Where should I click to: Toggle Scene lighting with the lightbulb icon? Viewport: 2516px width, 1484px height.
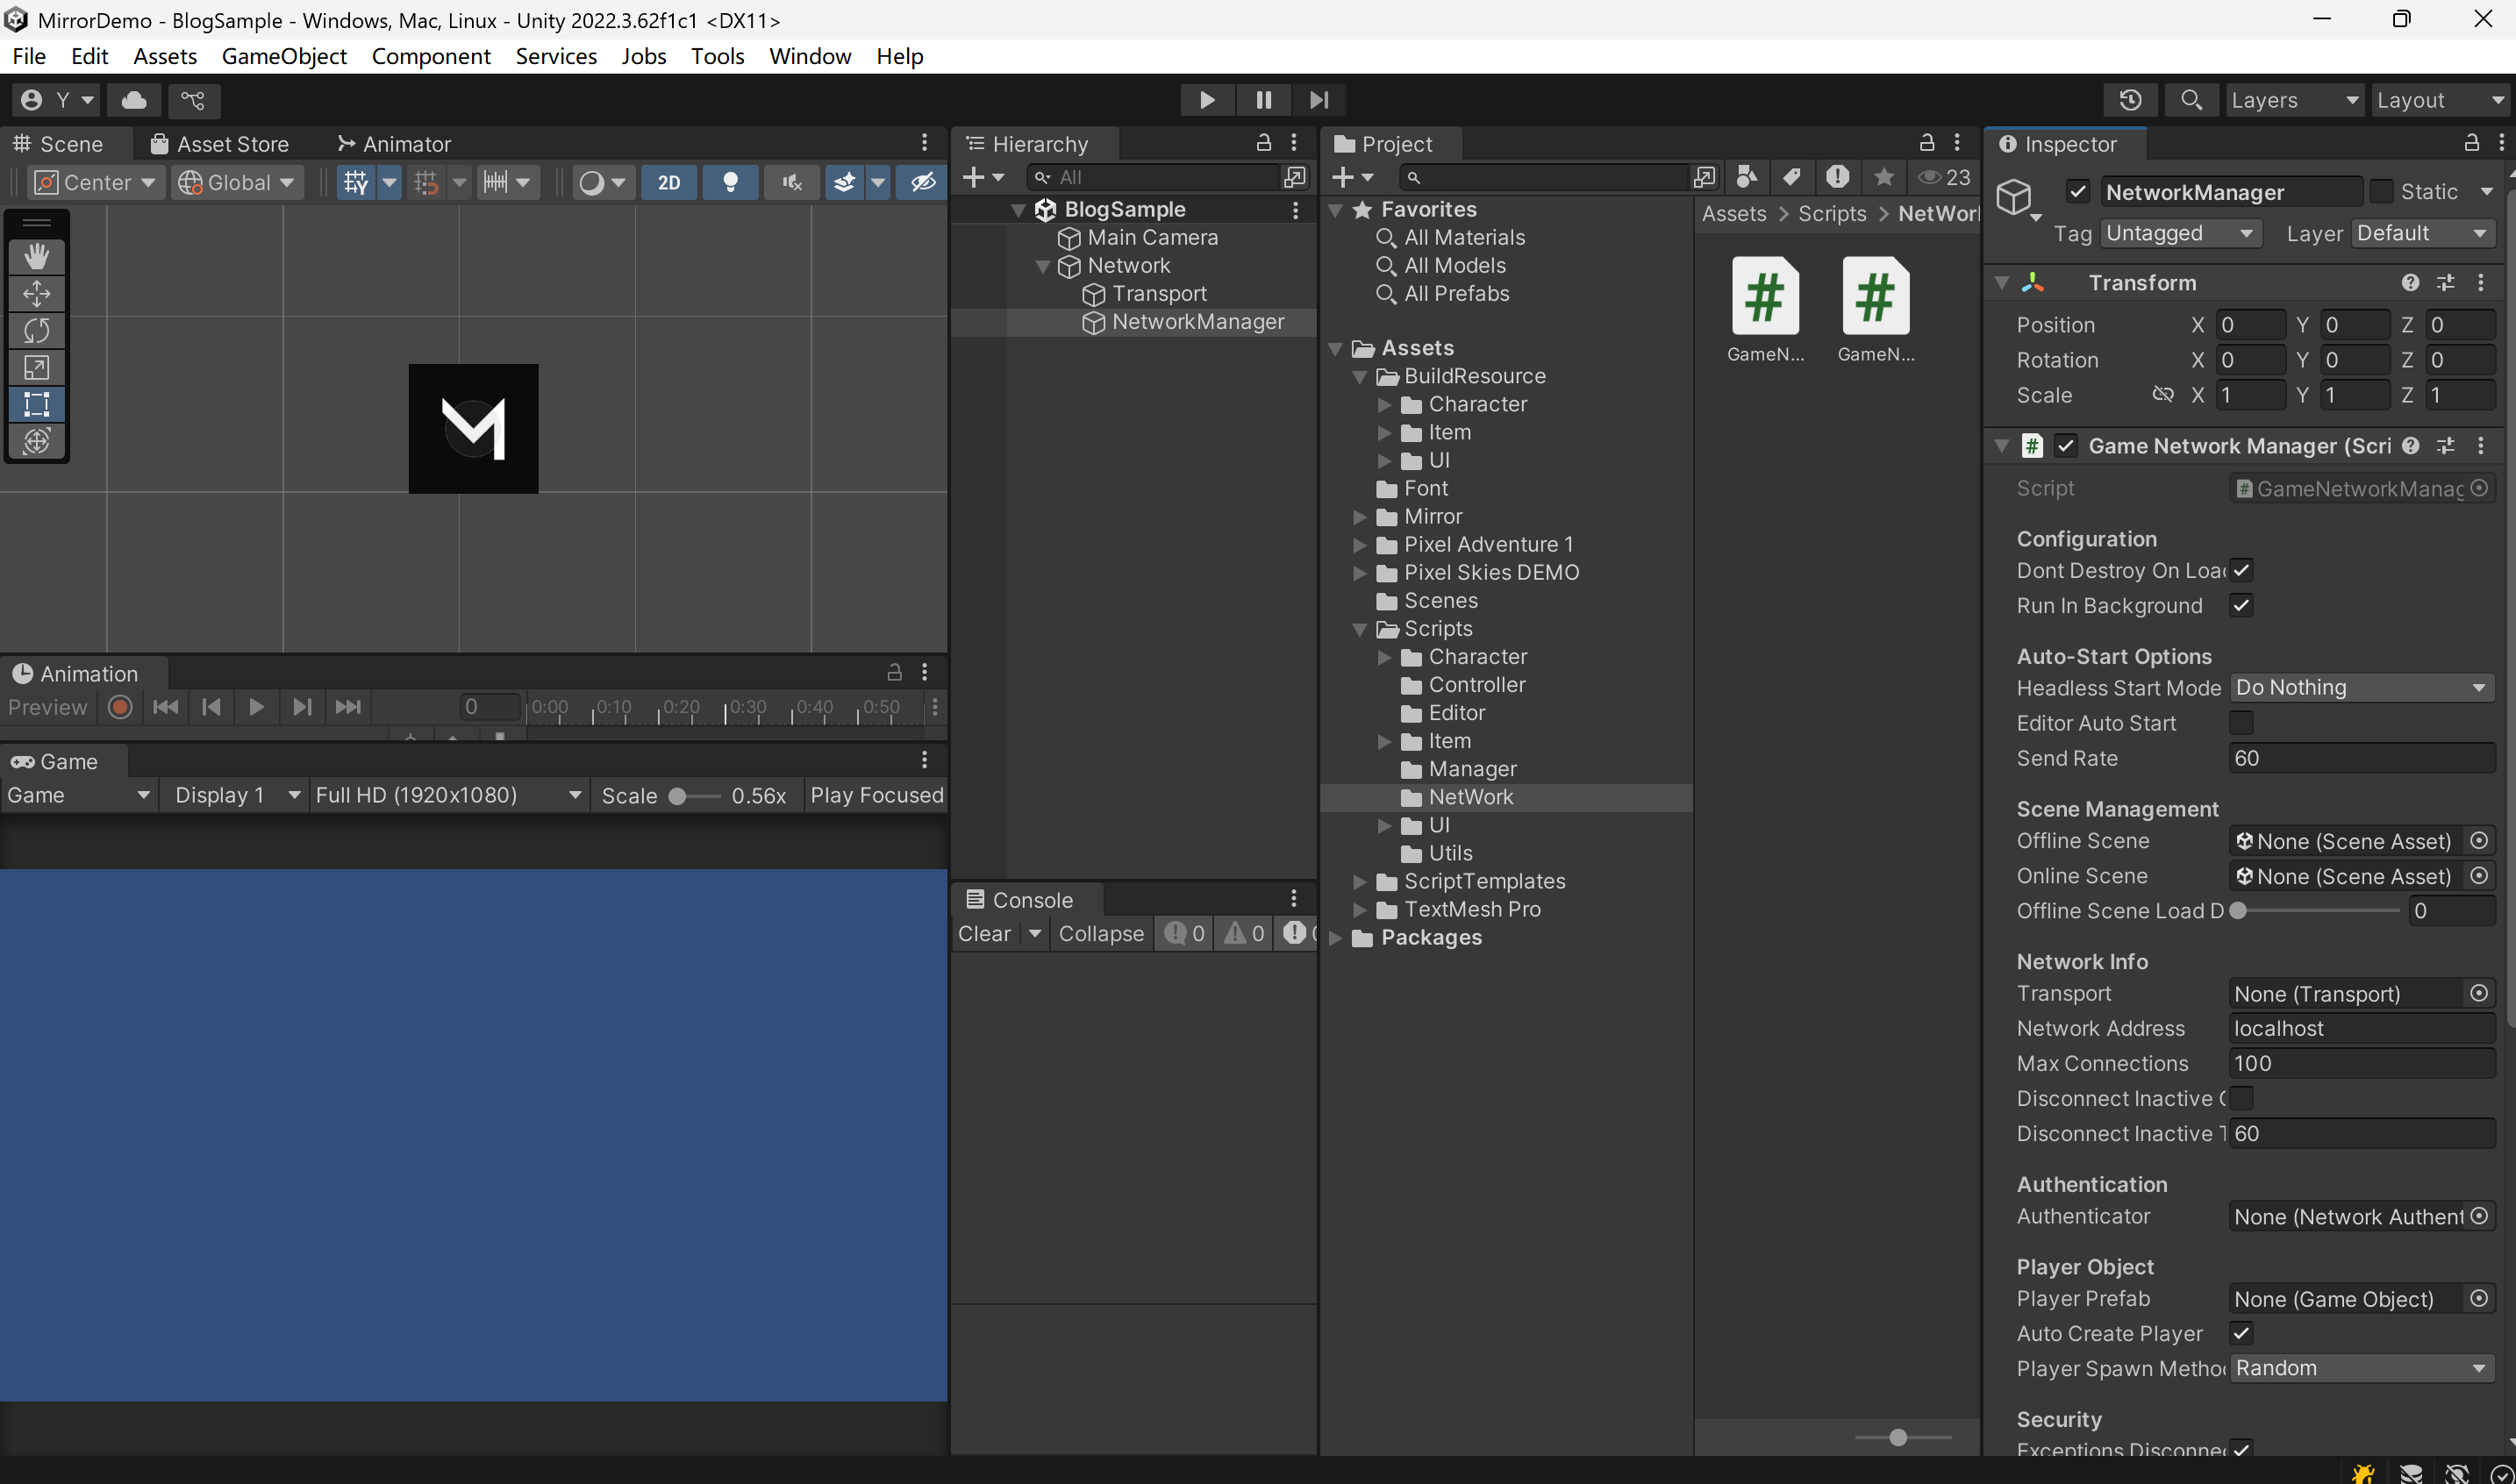coord(730,182)
